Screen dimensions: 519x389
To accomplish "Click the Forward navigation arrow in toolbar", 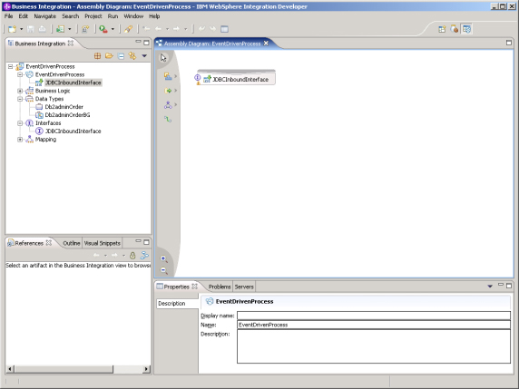I will click(176, 29).
